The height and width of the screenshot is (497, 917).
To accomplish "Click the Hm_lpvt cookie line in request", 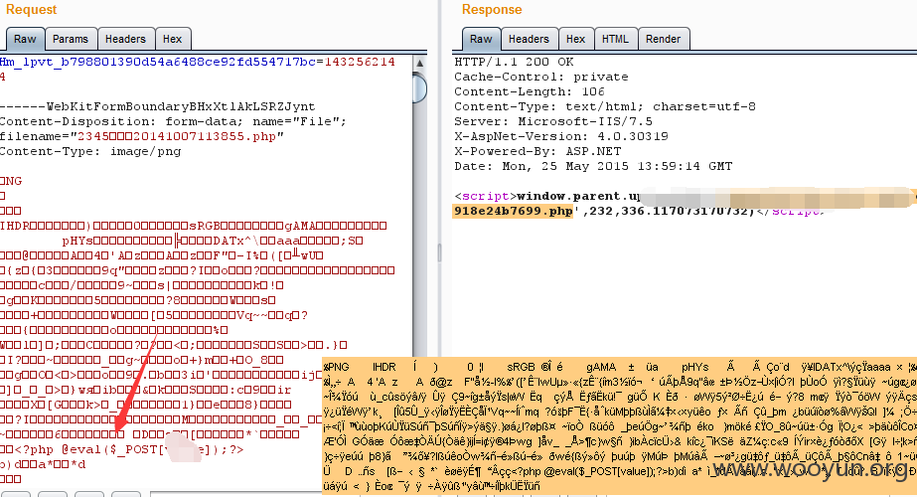I will (x=198, y=62).
